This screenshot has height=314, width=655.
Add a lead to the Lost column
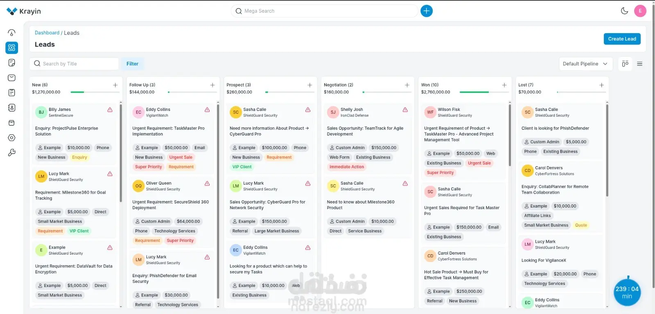(602, 85)
